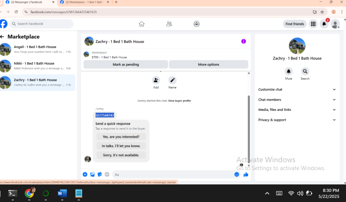Expand Media, files and links section

click(297, 110)
